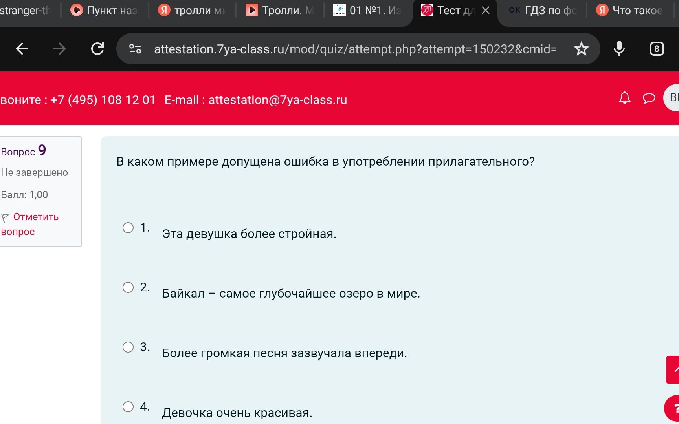Switch to the Пункт наз tab

pos(104,10)
